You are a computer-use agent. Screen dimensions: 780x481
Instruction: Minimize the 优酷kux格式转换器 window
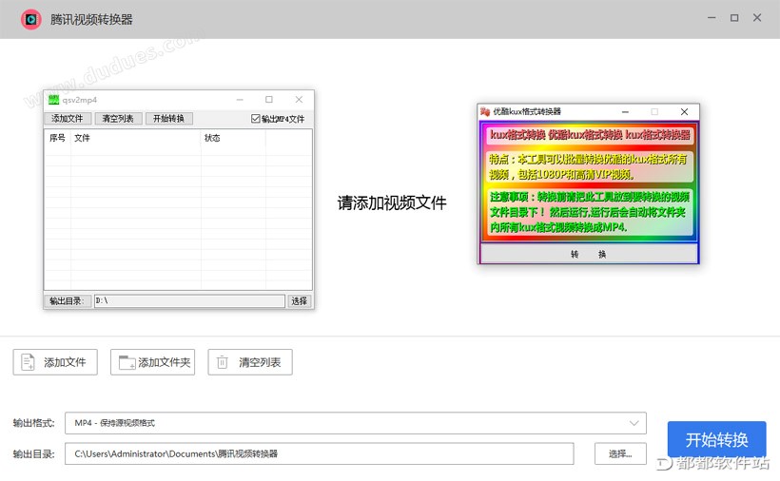(625, 112)
